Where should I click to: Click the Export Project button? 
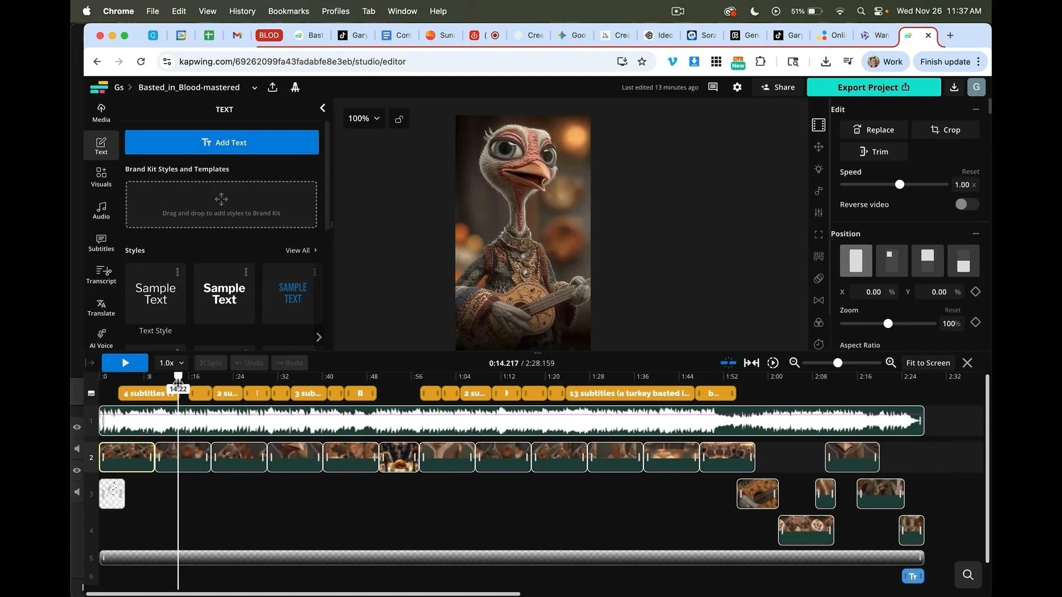click(873, 87)
